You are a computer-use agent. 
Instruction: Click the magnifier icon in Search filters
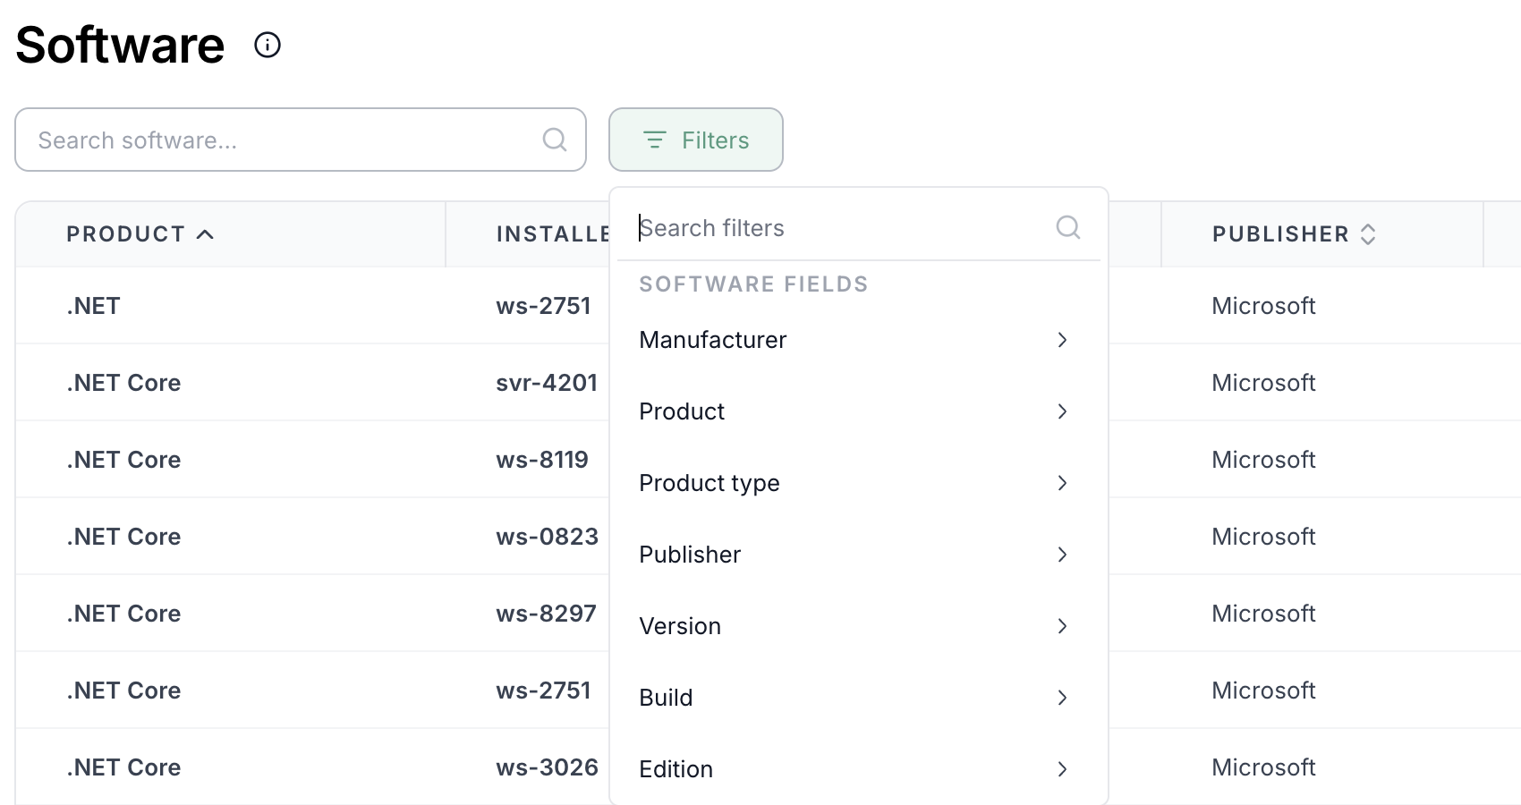(x=1068, y=227)
